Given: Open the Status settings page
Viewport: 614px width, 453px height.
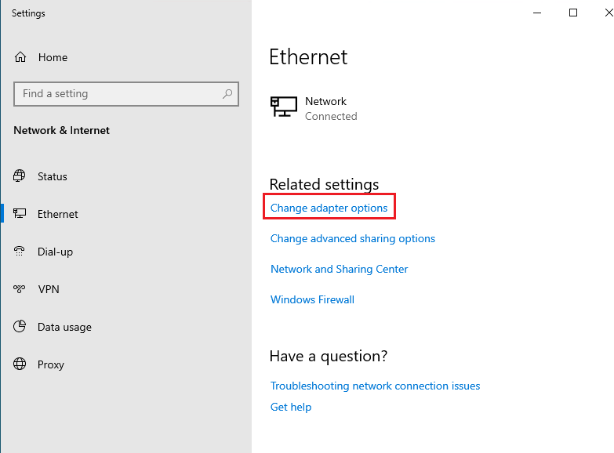Looking at the screenshot, I should pos(53,176).
